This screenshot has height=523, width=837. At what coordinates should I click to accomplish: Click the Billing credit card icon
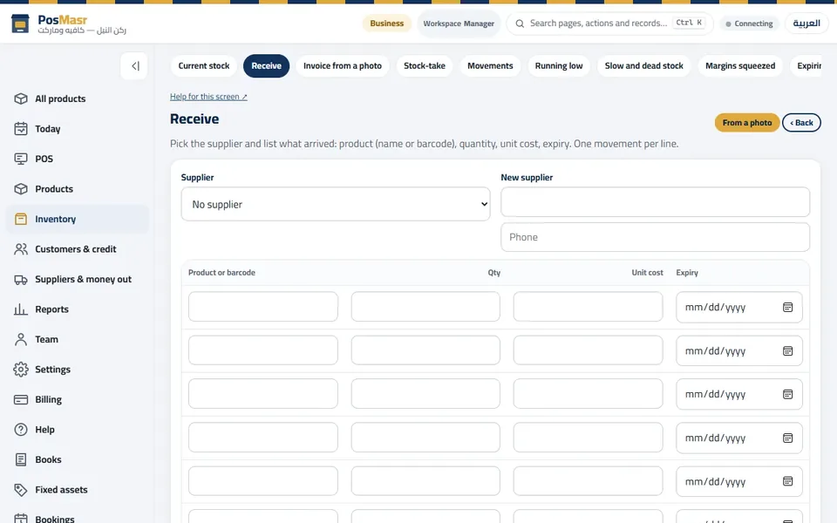(21, 399)
